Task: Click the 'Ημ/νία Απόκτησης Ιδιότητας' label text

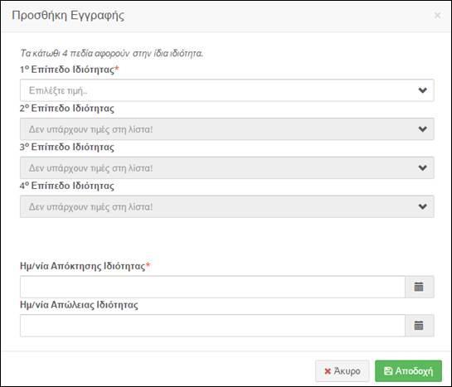Action: [82, 266]
